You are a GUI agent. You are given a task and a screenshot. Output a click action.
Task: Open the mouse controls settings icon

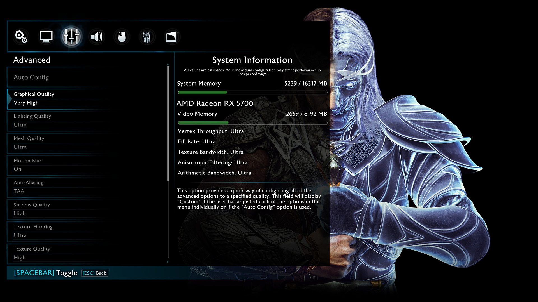[x=122, y=37]
